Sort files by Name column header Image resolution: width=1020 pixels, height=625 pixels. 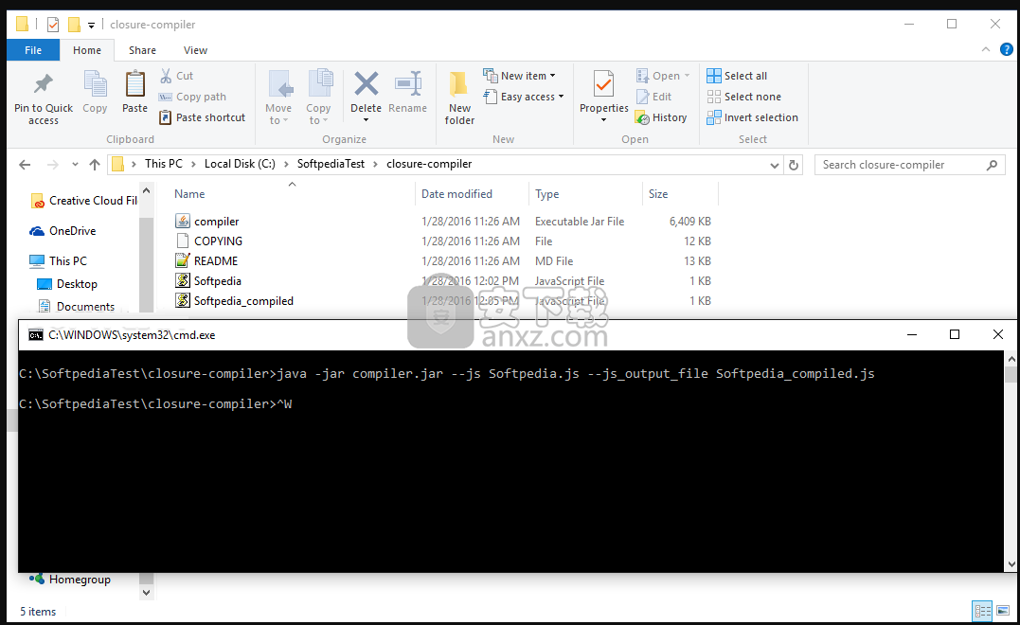click(189, 194)
